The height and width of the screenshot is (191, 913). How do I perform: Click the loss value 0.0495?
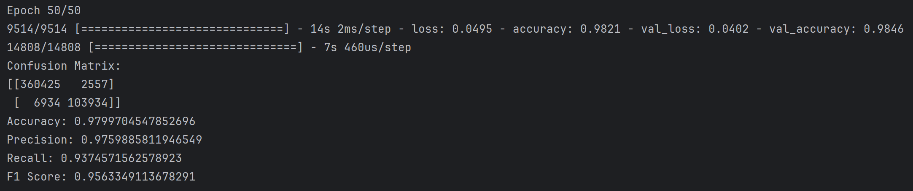(472, 29)
